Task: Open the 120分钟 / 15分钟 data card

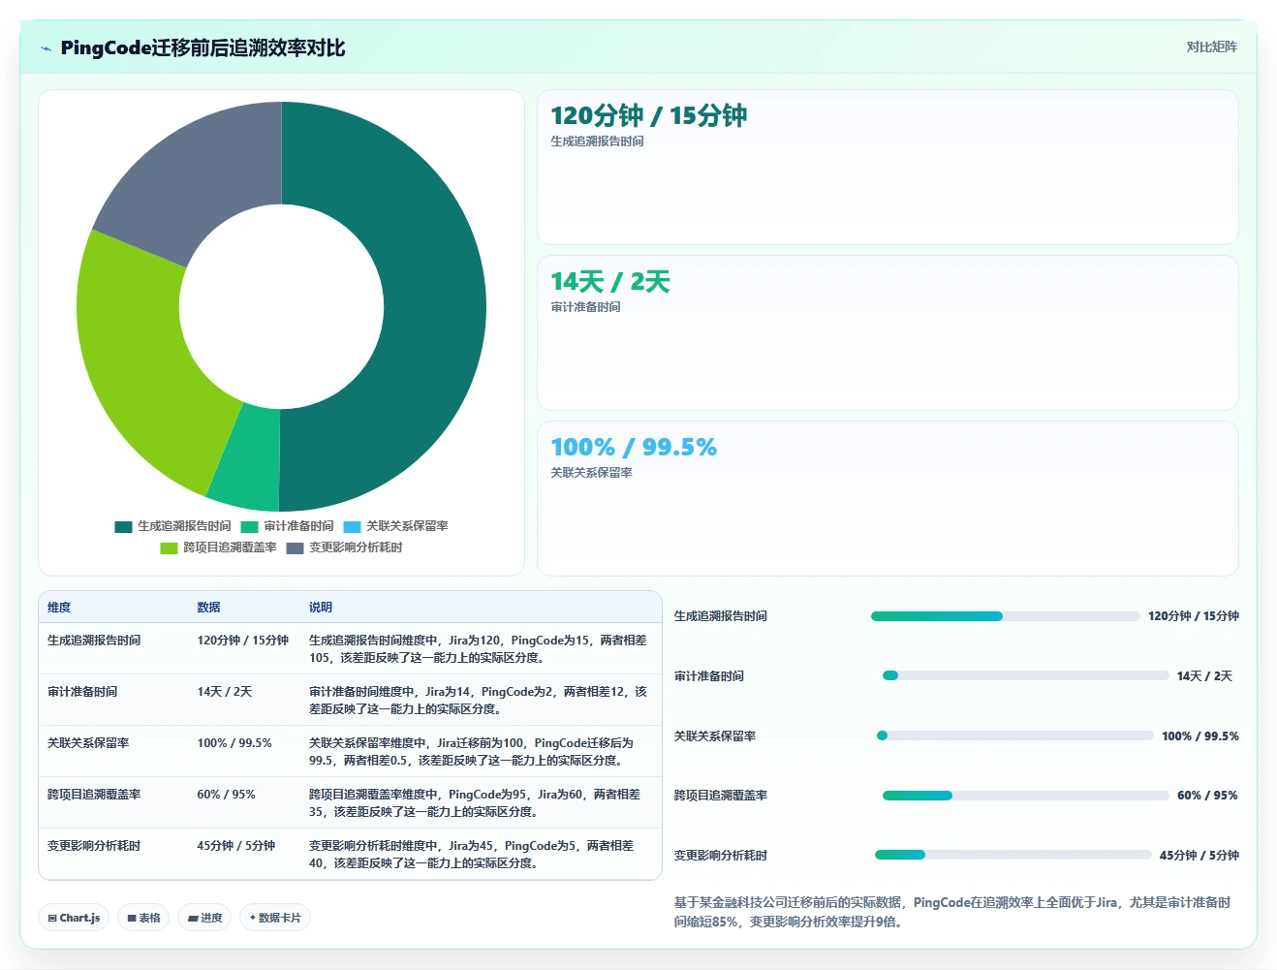Action: click(x=888, y=167)
